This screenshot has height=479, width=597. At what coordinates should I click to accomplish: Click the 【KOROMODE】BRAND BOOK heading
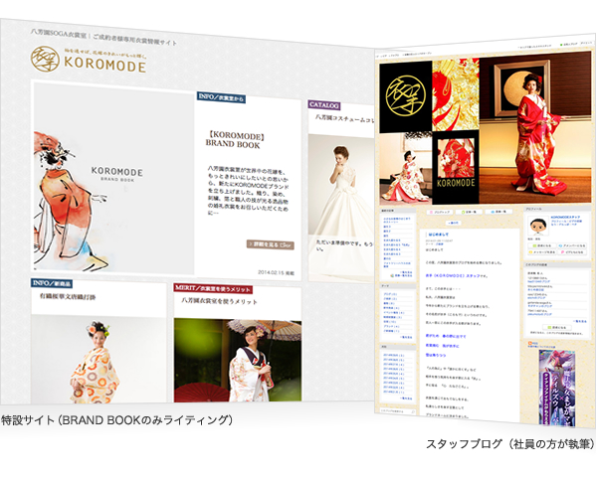click(x=236, y=140)
